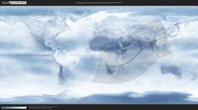The width and height of the screenshot is (198, 110).
Task: Click the SOLAR-ECLIPSE.INFO logo
Action: (x=14, y=3)
